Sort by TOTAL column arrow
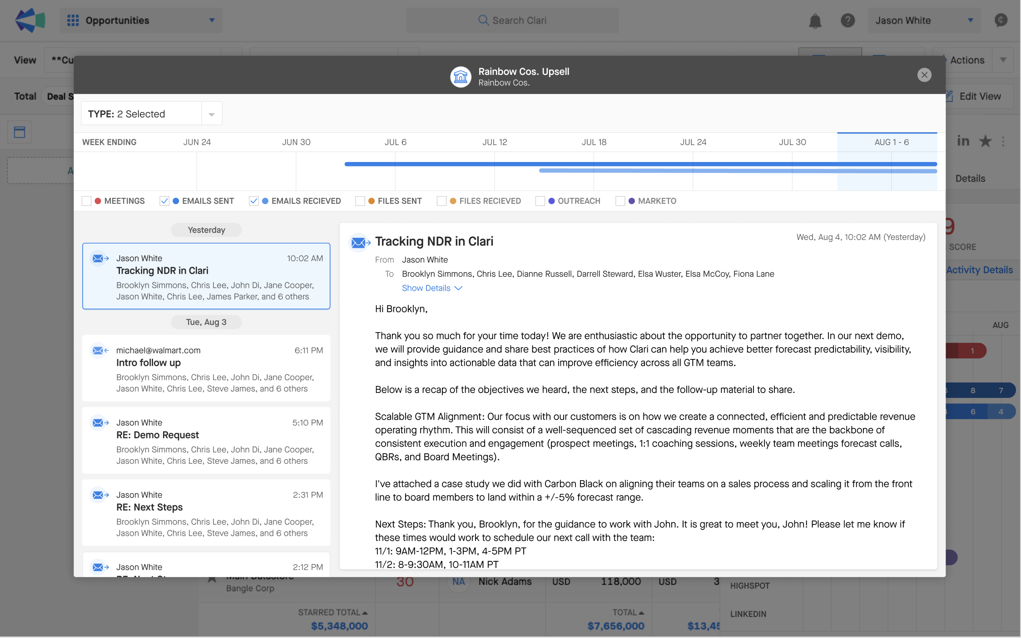1021x638 pixels. [x=641, y=613]
